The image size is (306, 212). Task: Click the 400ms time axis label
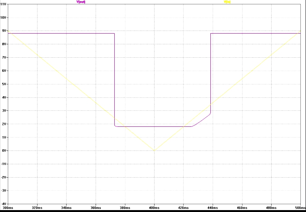154,208
